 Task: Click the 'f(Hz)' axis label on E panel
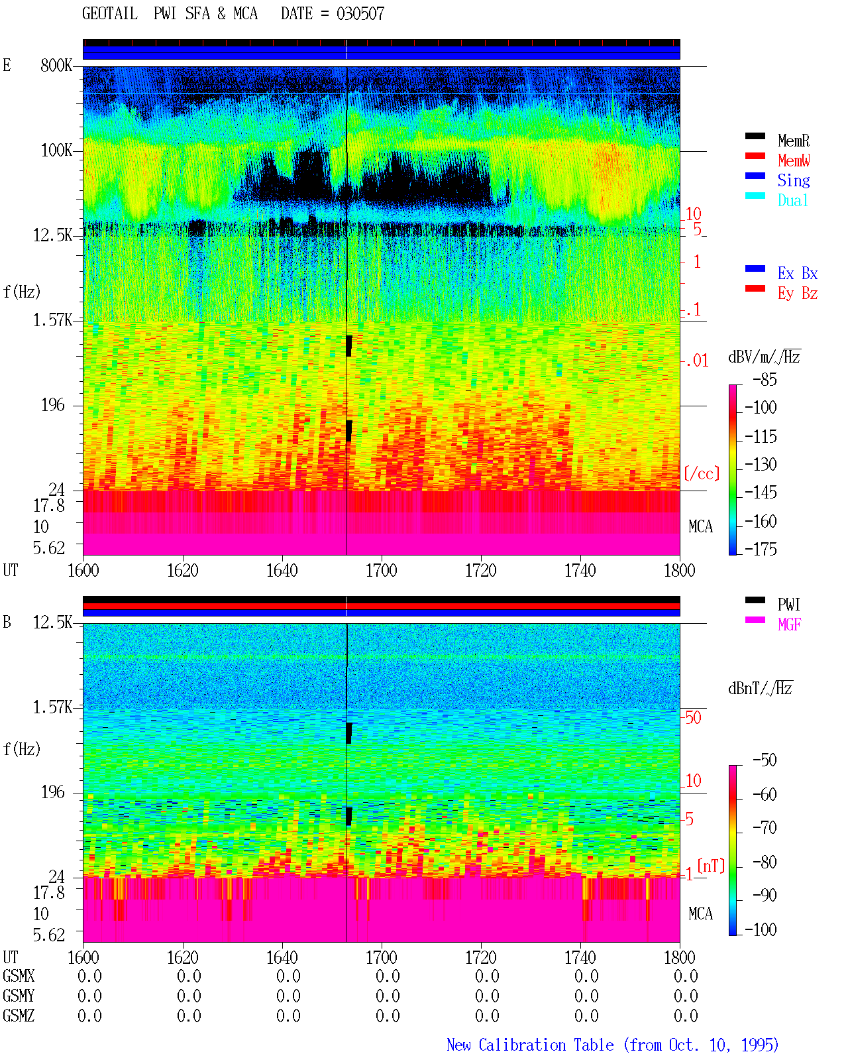(x=22, y=292)
